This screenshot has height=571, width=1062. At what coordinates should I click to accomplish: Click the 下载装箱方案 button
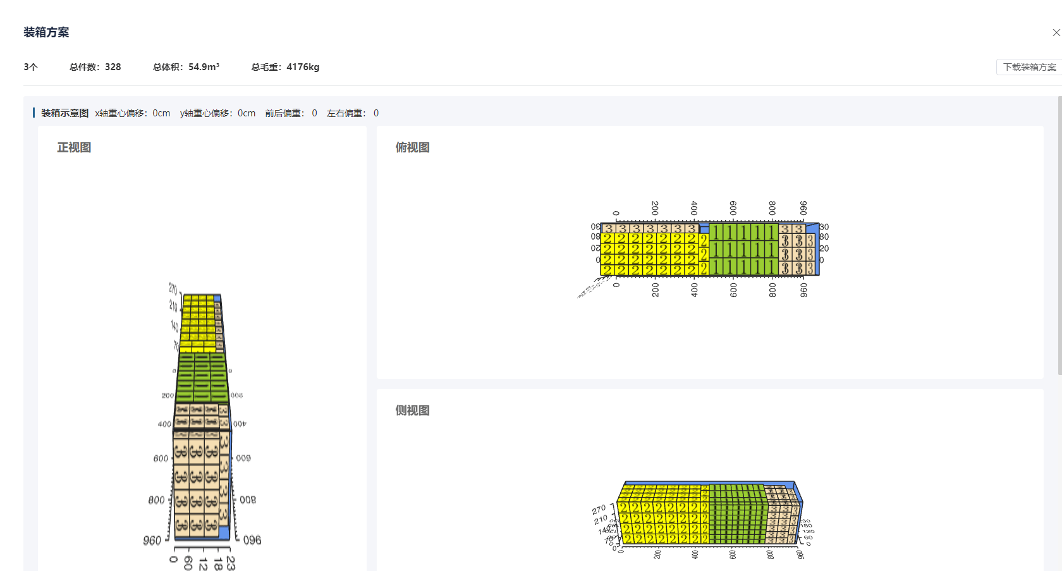pyautogui.click(x=1029, y=67)
